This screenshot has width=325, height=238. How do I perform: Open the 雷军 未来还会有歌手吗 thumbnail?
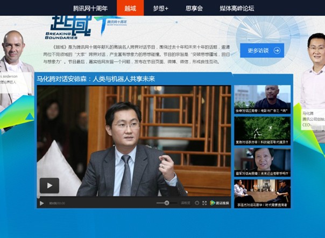[x=263, y=162]
